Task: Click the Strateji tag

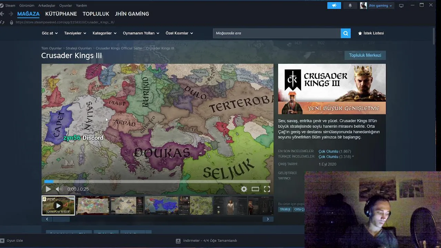Action: point(285,209)
